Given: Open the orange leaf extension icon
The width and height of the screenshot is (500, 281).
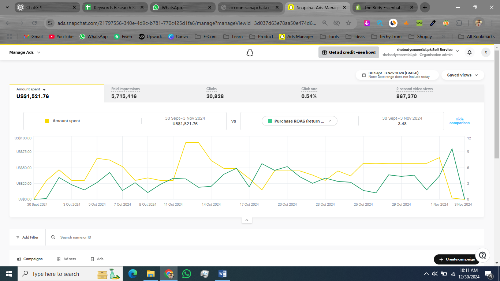Looking at the screenshot, I should click(406, 23).
